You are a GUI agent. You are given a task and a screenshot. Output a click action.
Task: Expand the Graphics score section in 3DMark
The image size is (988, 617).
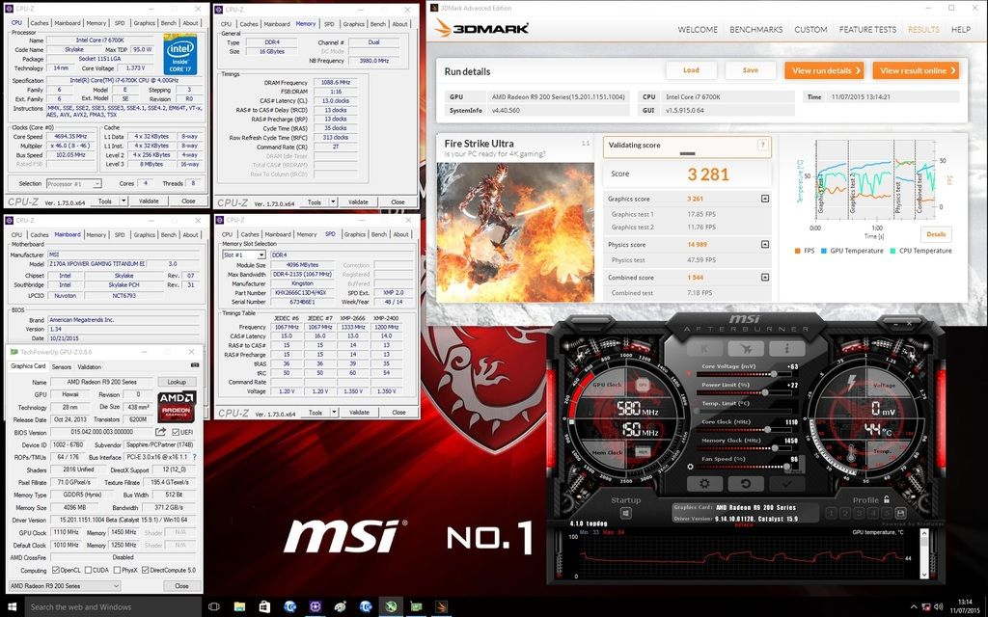click(x=765, y=199)
